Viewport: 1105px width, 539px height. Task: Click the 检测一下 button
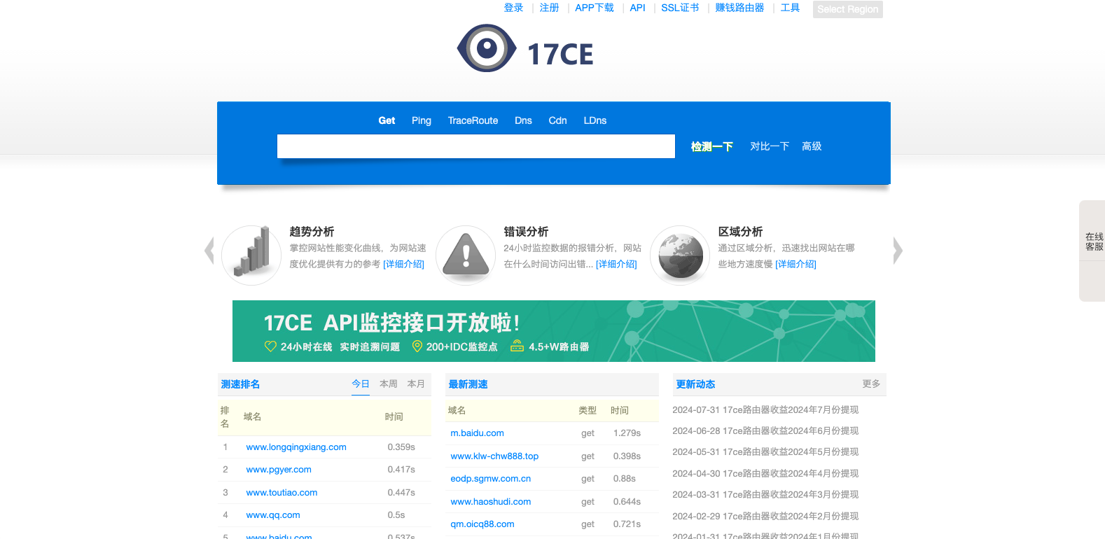pos(711,146)
